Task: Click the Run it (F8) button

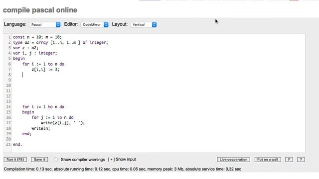Action: point(15,160)
